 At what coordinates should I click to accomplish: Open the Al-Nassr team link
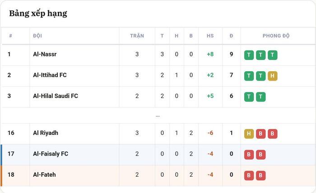[45, 54]
